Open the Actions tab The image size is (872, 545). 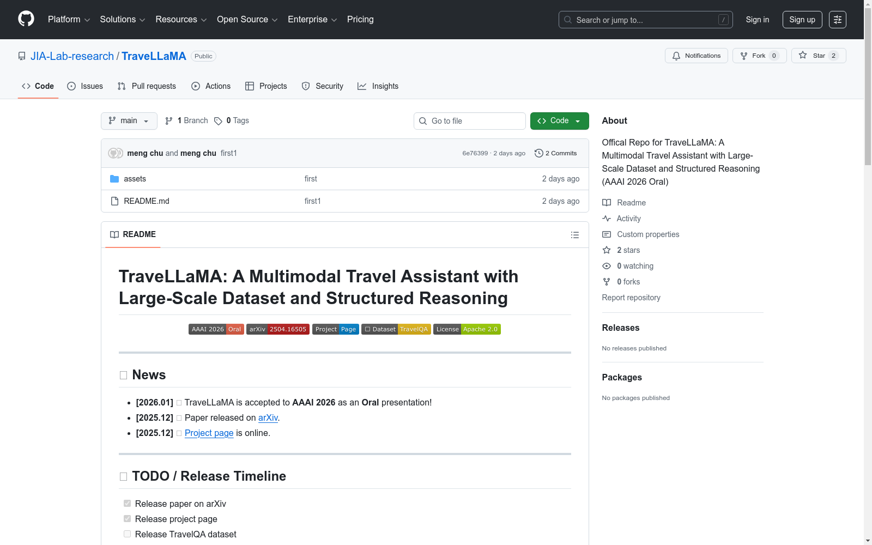pyautogui.click(x=211, y=86)
